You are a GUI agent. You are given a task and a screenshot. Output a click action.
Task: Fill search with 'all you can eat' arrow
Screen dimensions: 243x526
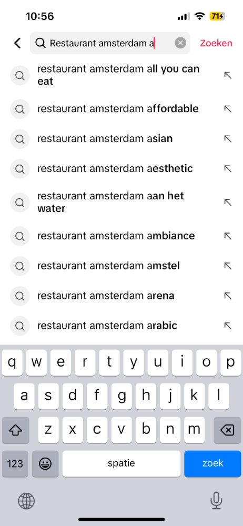click(x=228, y=75)
